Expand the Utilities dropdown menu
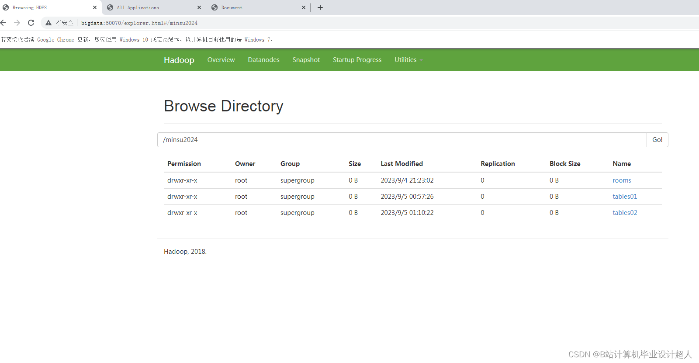This screenshot has width=699, height=363. tap(408, 60)
